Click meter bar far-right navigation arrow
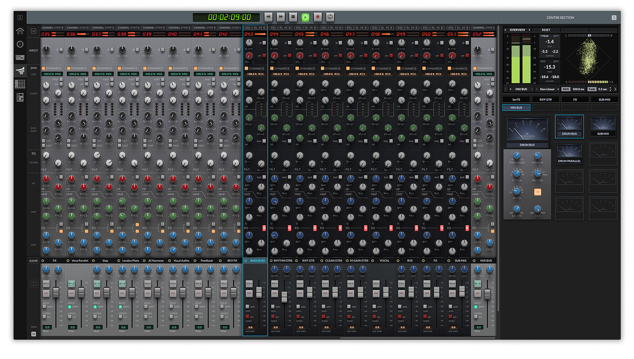The image size is (634, 359). click(x=615, y=89)
